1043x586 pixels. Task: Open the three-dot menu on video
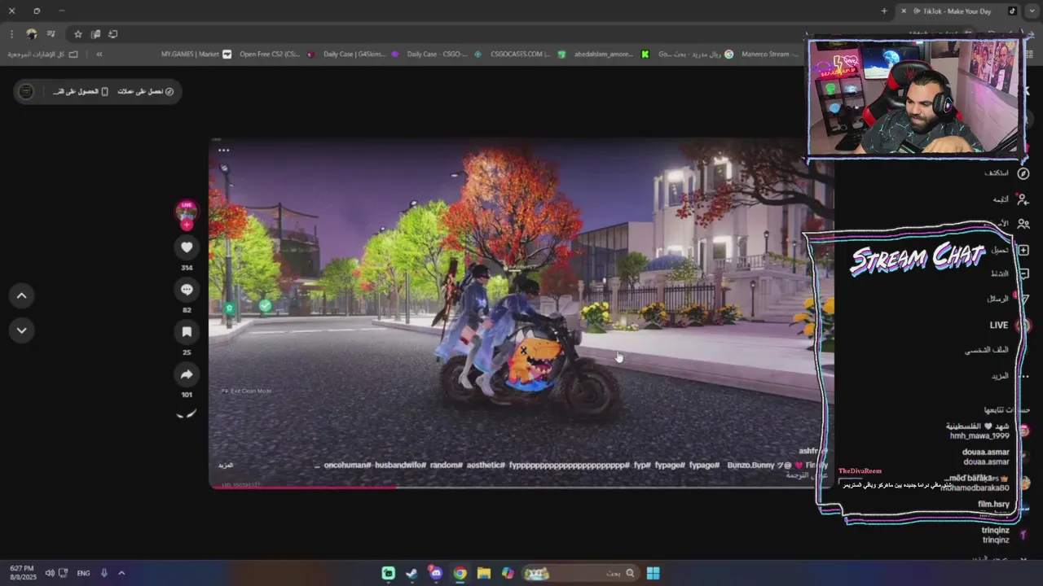click(x=223, y=151)
